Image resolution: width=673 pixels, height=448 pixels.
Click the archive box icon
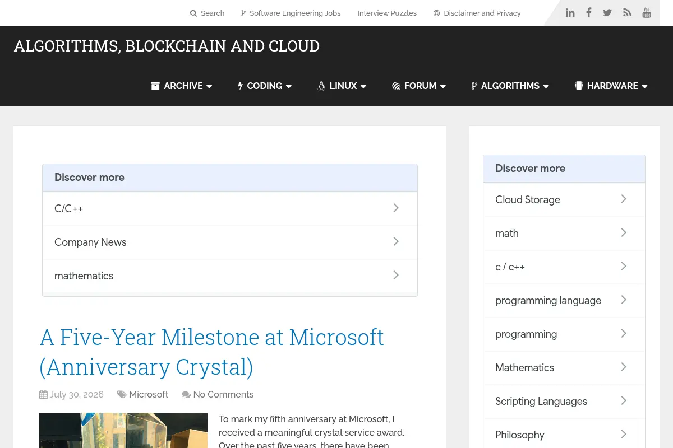155,86
